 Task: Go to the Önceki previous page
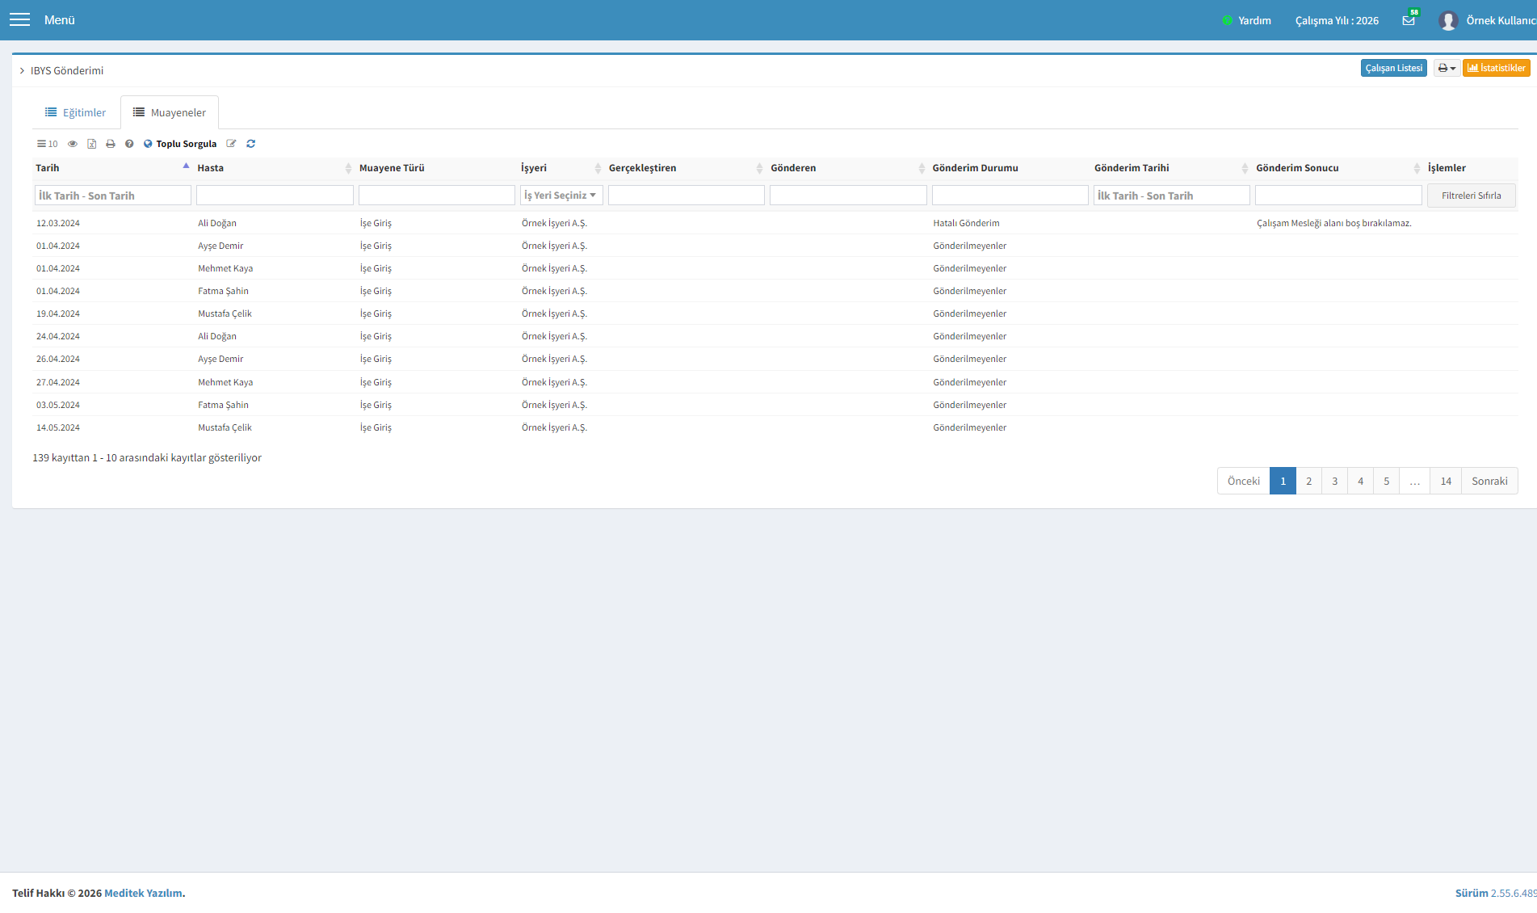pyautogui.click(x=1243, y=481)
